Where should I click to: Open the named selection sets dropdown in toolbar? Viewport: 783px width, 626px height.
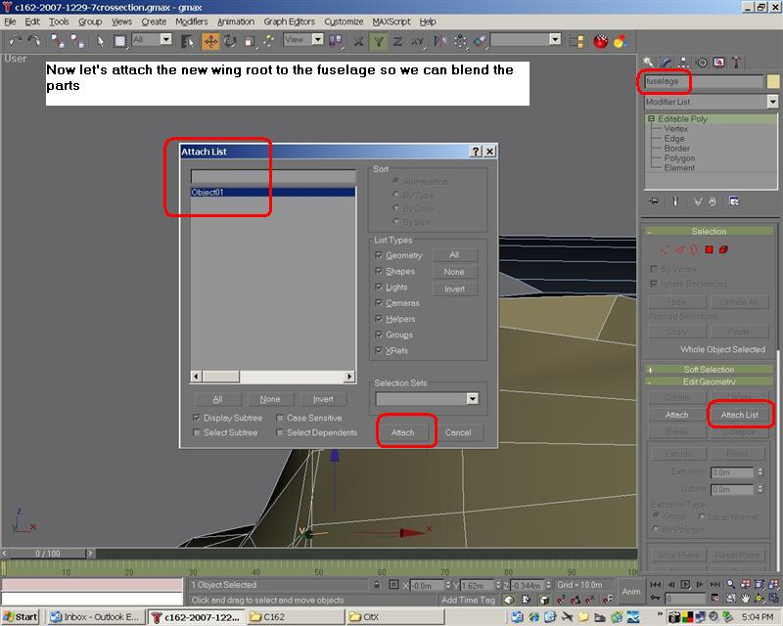pos(555,39)
